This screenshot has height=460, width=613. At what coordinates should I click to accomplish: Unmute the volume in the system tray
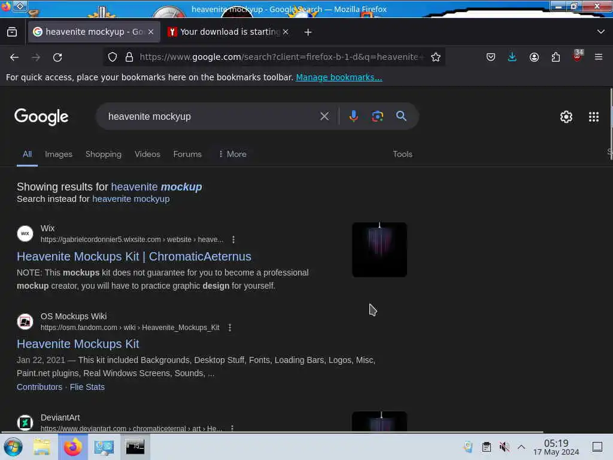coord(504,447)
